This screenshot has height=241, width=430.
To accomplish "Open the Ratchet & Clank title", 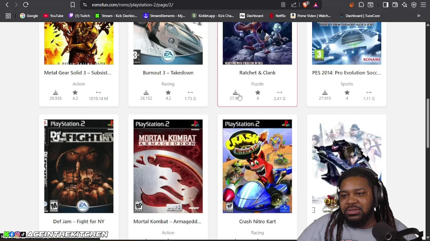I will pyautogui.click(x=257, y=73).
